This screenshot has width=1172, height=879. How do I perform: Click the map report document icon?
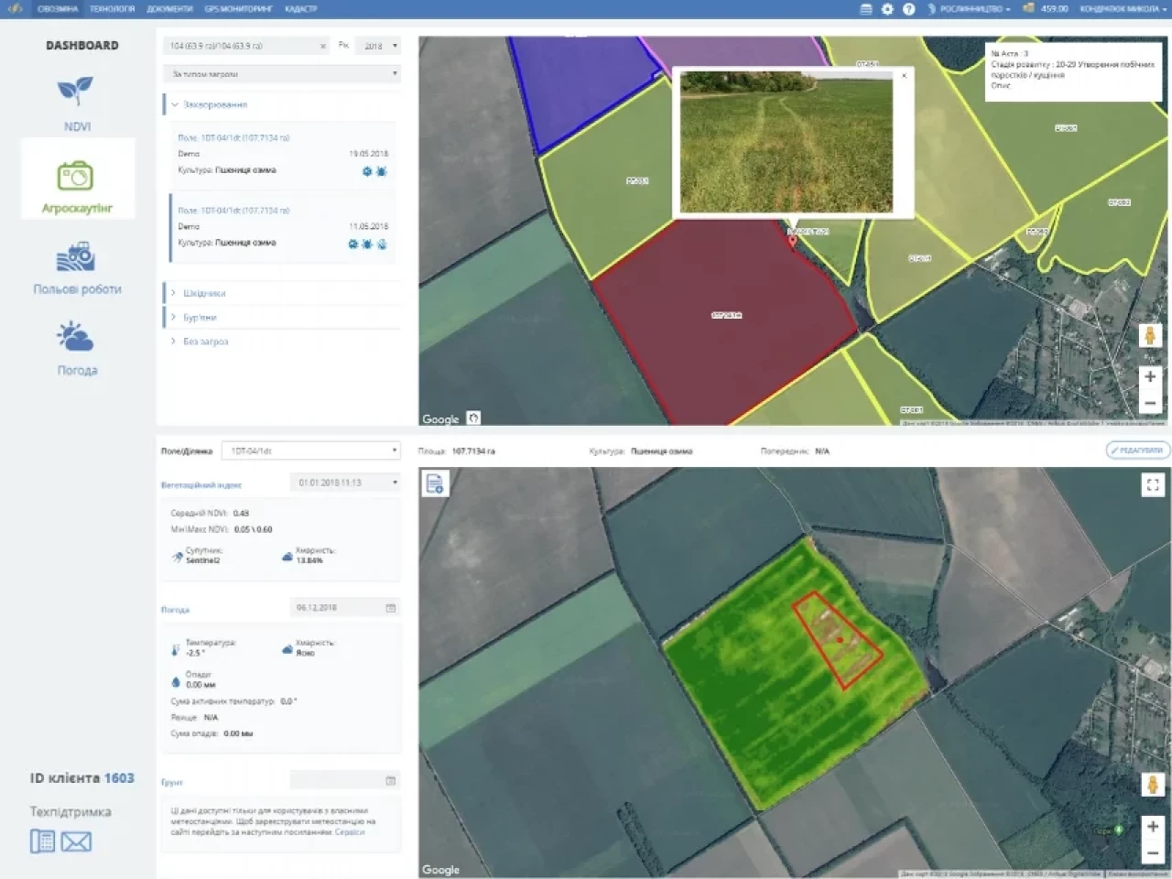[x=435, y=483]
